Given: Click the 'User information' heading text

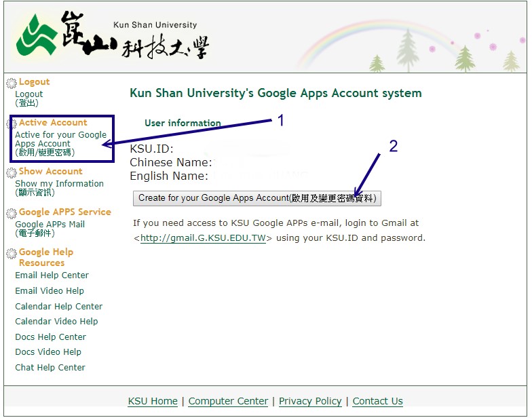Looking at the screenshot, I should (183, 123).
